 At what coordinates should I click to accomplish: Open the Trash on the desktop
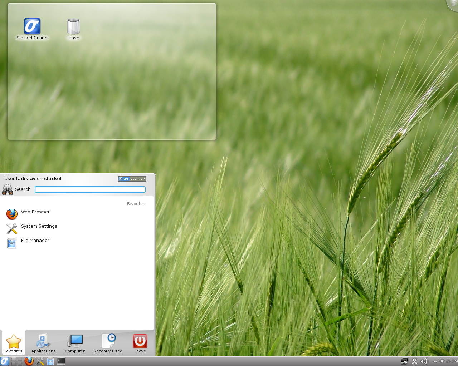(x=73, y=25)
